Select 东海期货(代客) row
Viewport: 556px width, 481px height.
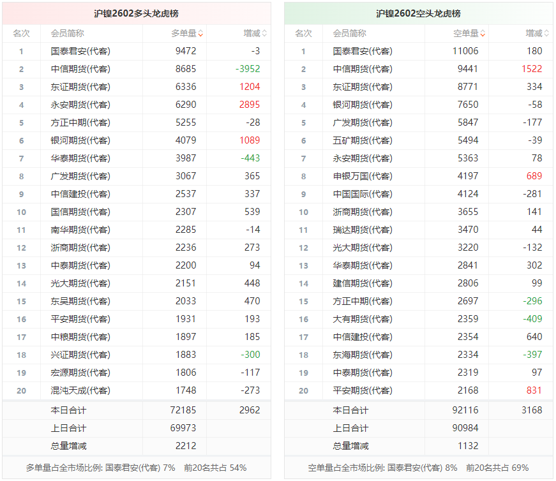coord(418,355)
